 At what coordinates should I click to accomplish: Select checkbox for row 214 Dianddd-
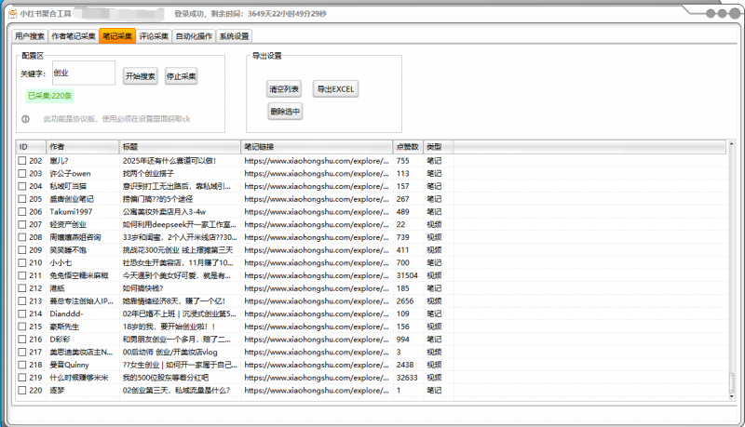click(x=22, y=314)
